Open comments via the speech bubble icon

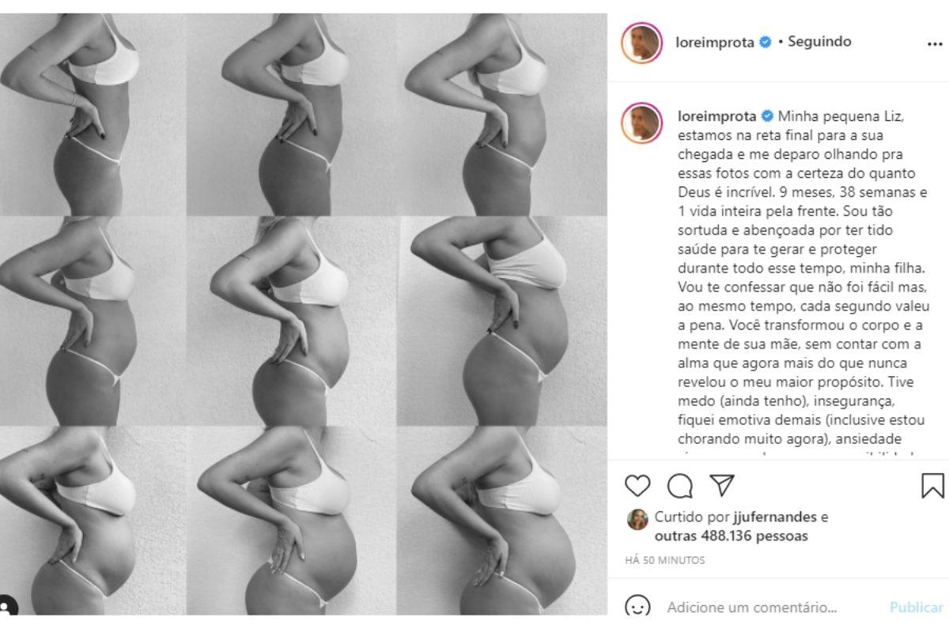point(679,485)
